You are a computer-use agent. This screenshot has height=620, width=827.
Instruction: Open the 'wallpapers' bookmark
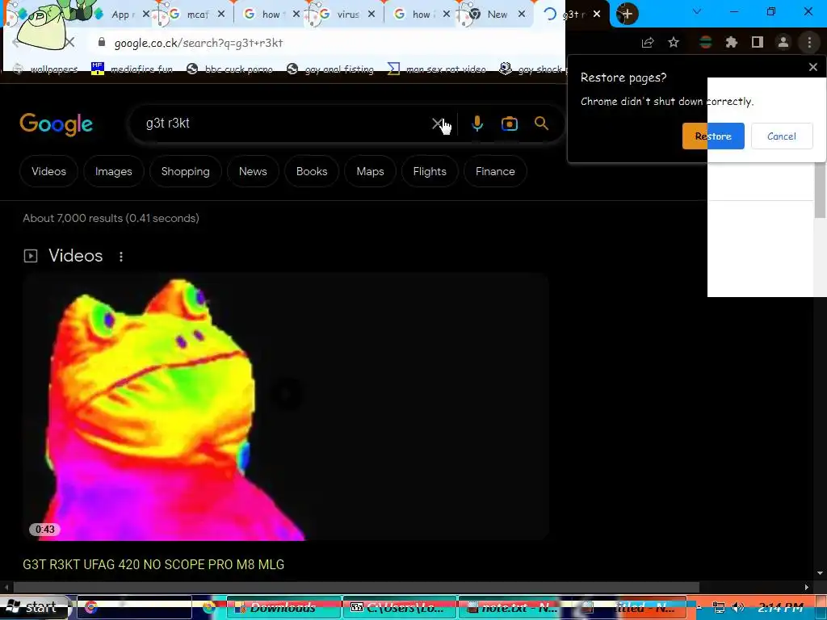point(46,69)
